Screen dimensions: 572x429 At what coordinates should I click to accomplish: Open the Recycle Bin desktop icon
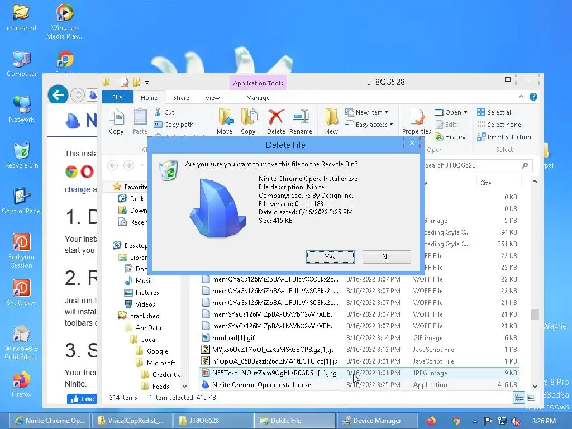click(22, 156)
